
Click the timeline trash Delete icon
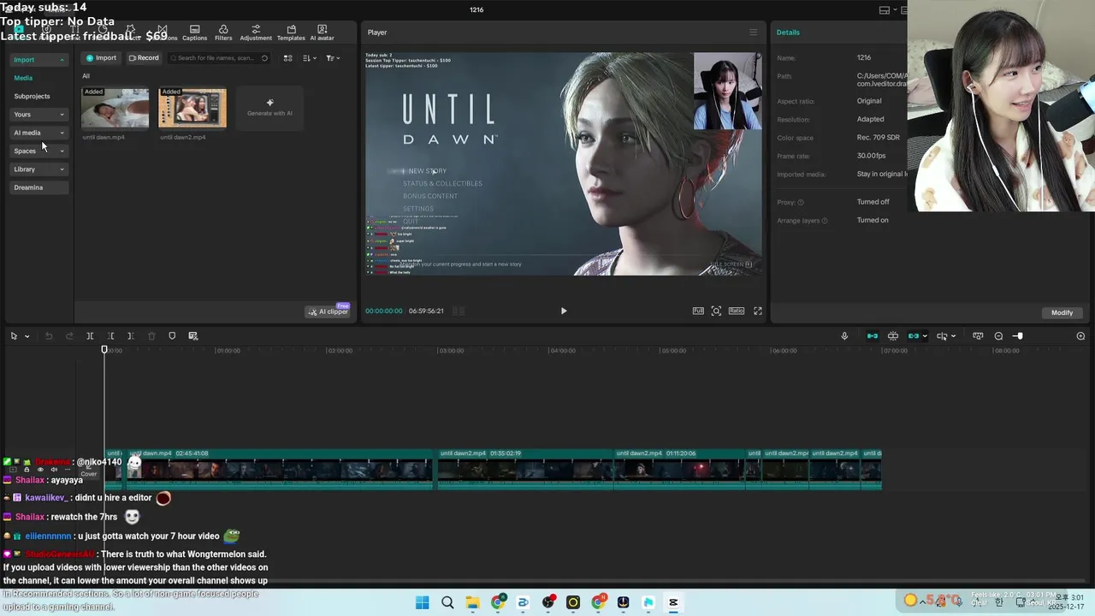click(x=151, y=336)
